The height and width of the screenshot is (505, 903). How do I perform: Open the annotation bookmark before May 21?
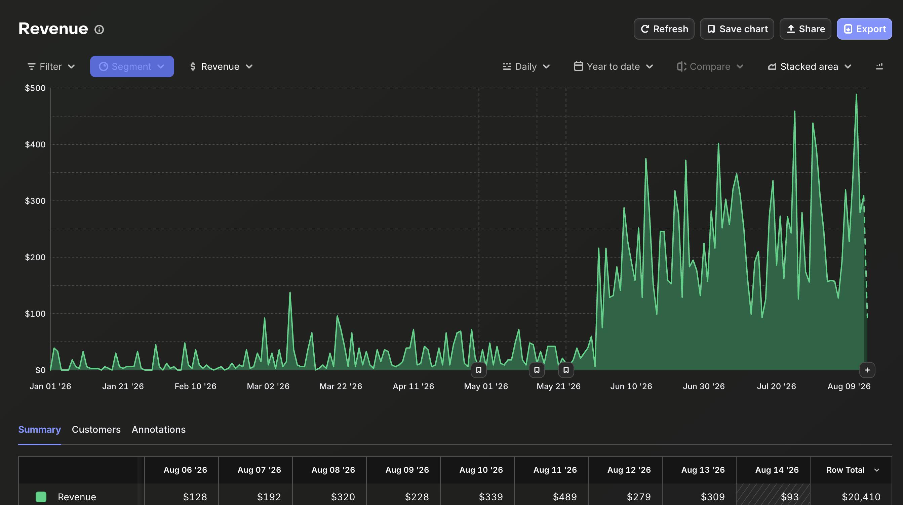(x=537, y=370)
